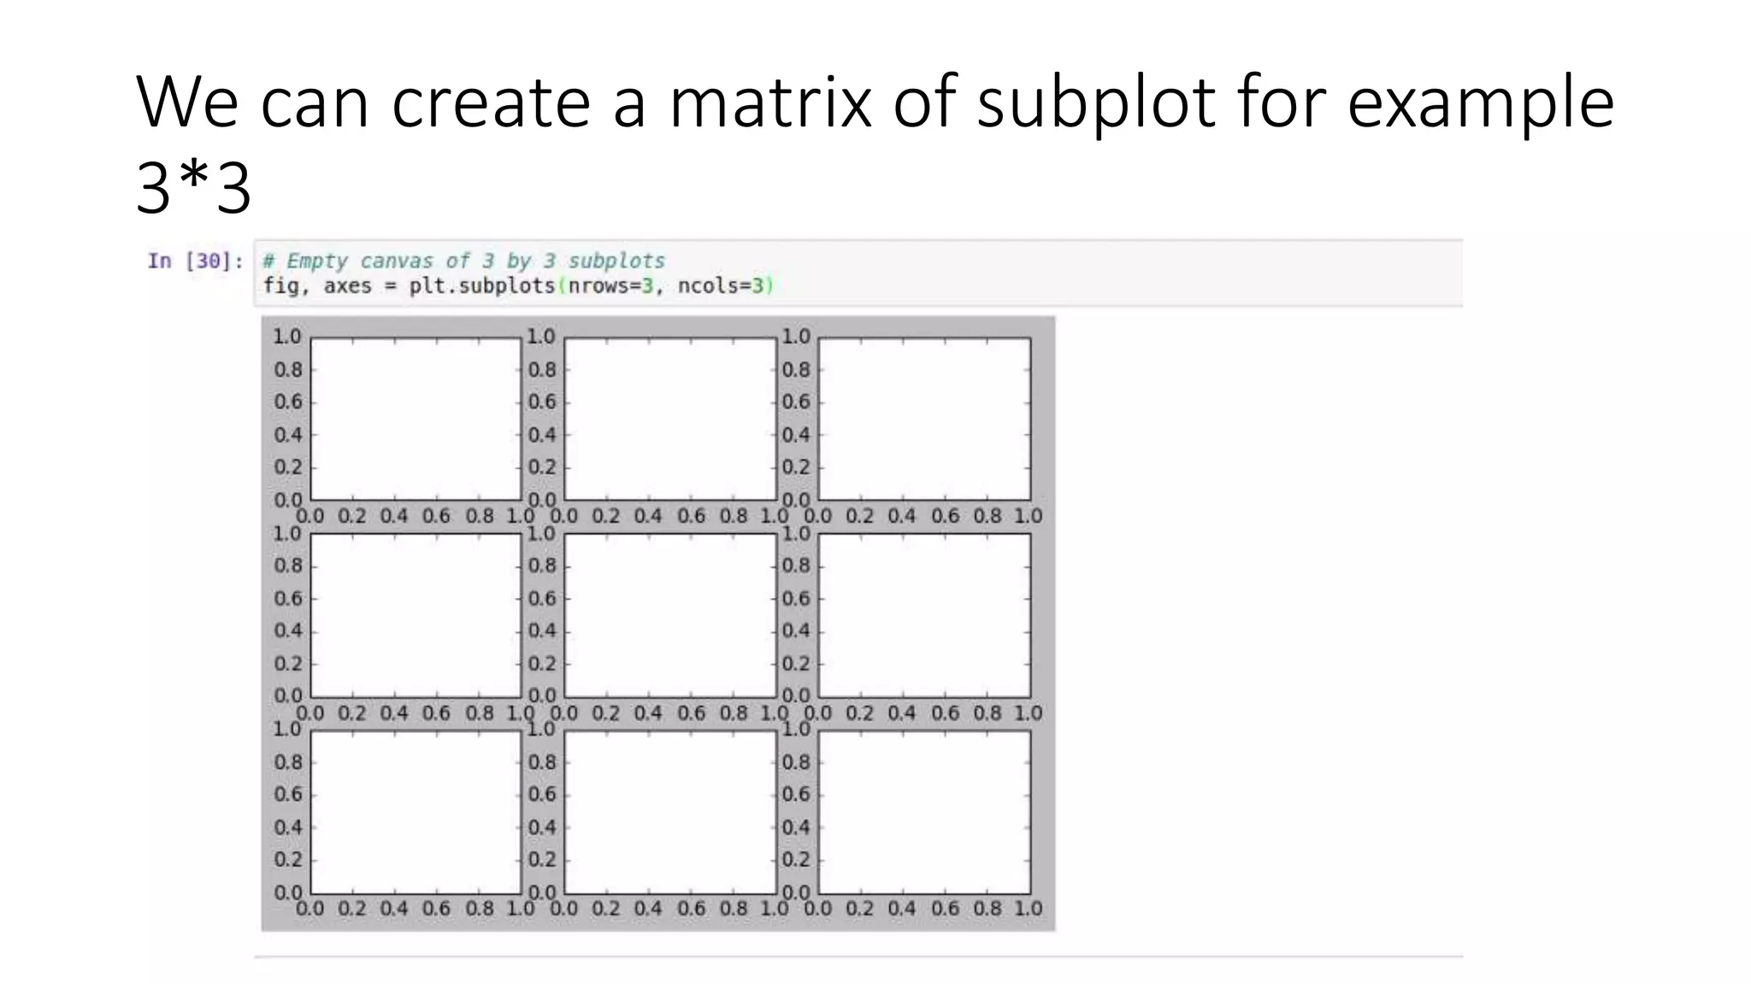Click the In [30] cell prompt label
This screenshot has width=1751, height=984.
pos(196,261)
